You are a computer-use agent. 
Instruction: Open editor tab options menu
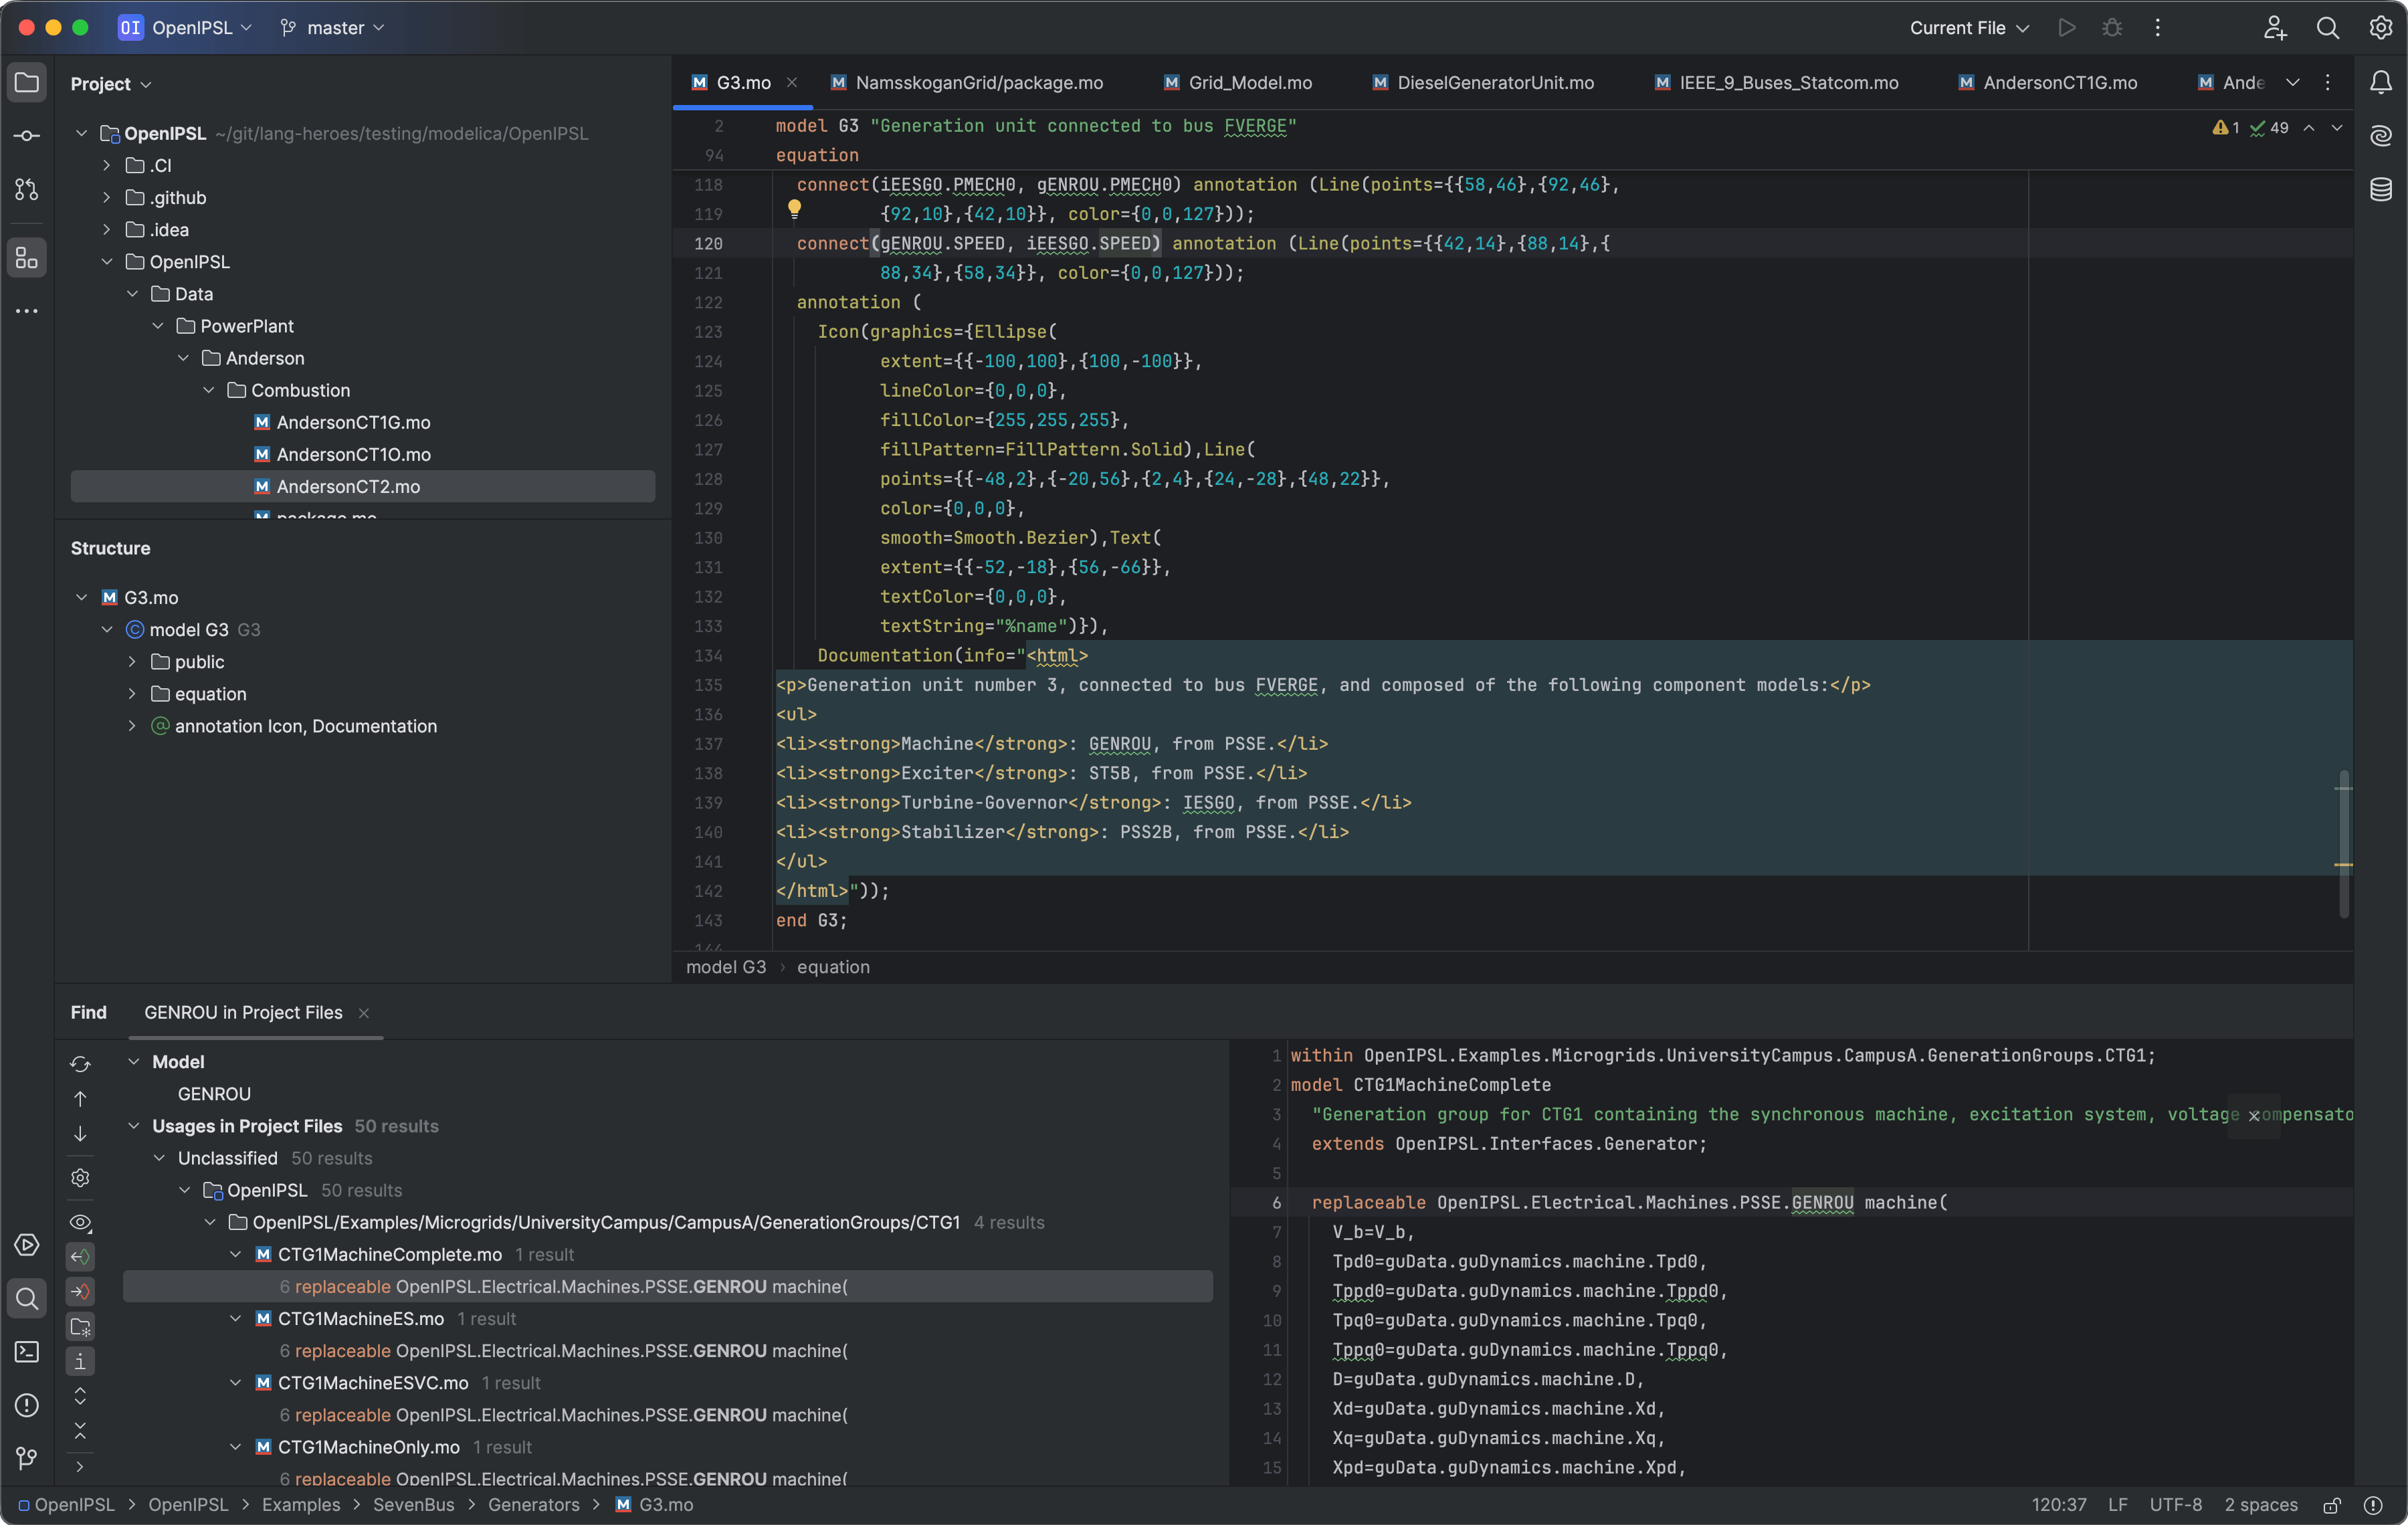(2328, 83)
